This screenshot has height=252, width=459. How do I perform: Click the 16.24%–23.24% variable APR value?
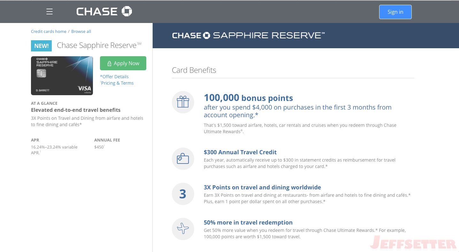pyautogui.click(x=54, y=150)
